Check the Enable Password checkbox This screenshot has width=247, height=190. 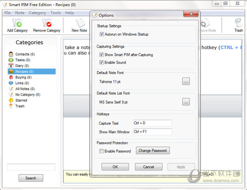[101, 151]
